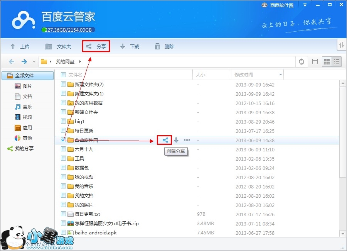This screenshot has width=347, height=251.
Task: Click the Download (下载) toolbar button
Action: pyautogui.click(x=130, y=47)
